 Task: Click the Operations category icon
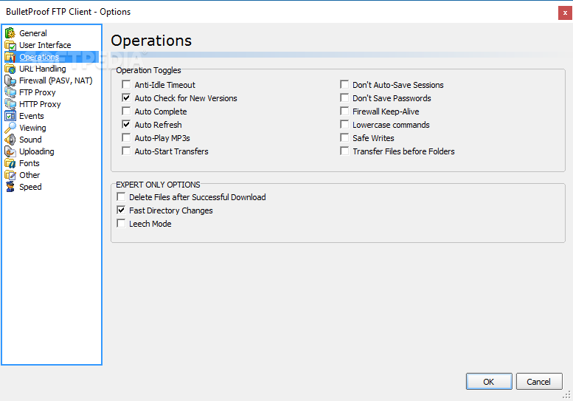[x=10, y=57]
